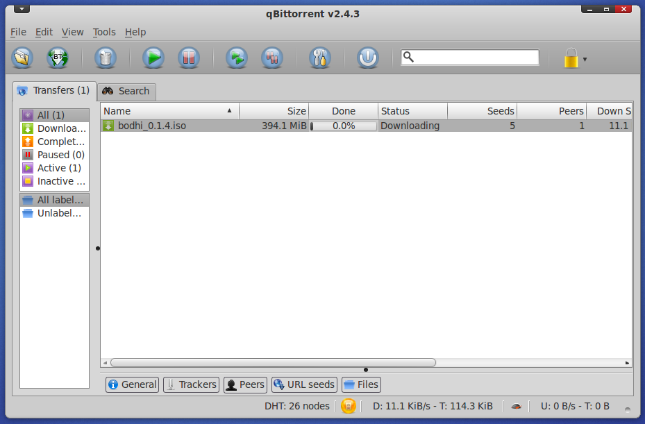The height and width of the screenshot is (424, 645).
Task: Delete selected torrent with trash icon
Action: tap(106, 58)
